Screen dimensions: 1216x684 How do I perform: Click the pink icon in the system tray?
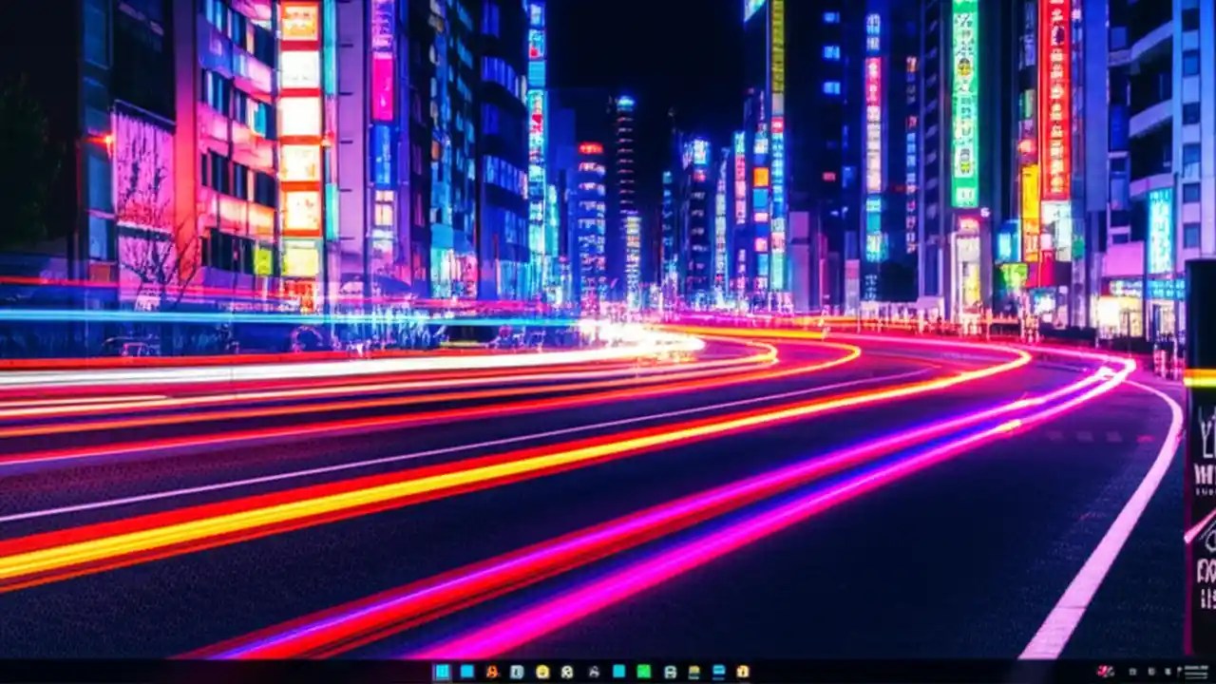1105,671
